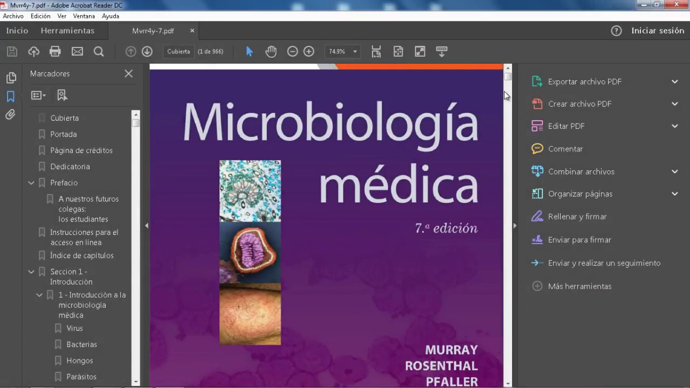Open the zoom percentage dropdown
The image size is (690, 388).
[355, 52]
